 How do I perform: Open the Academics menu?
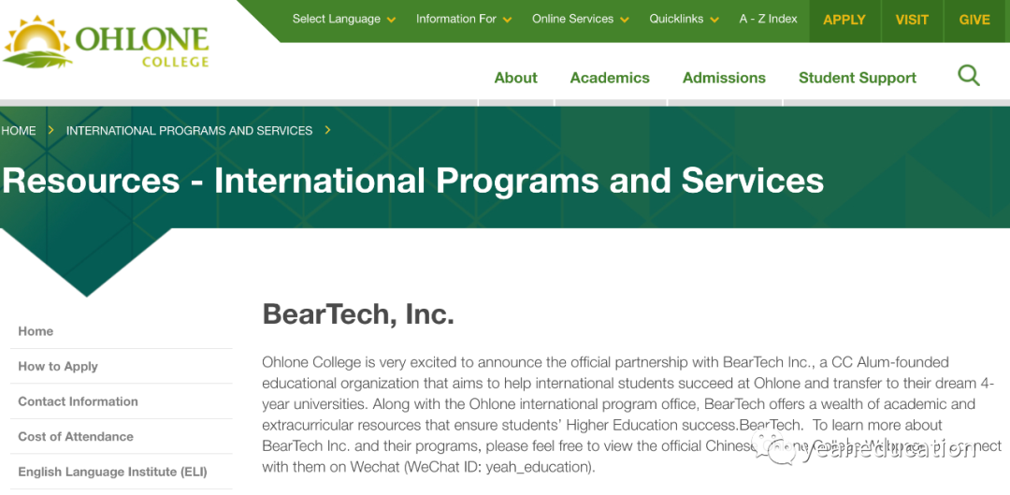pos(610,78)
